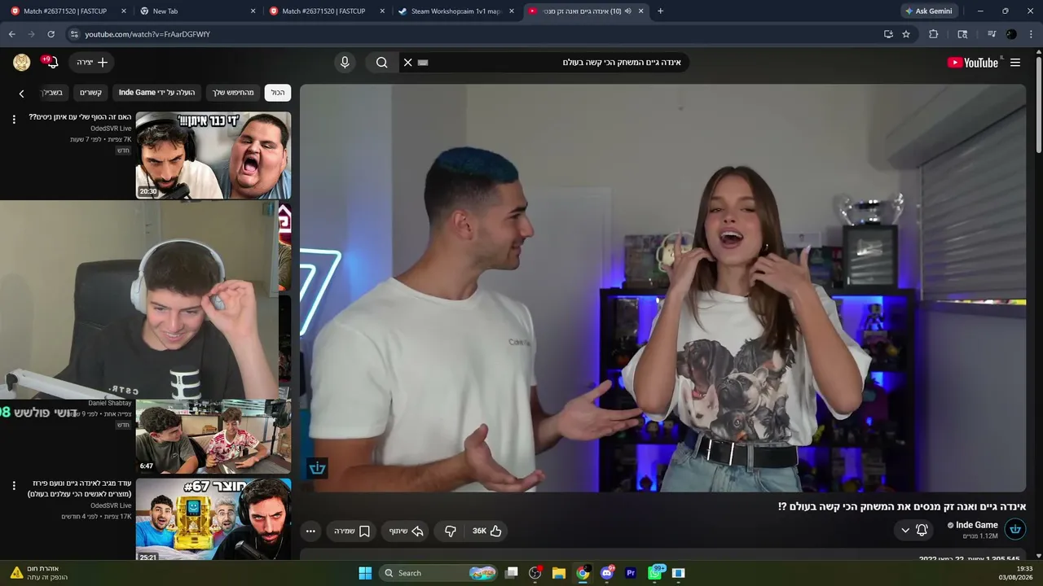
Task: Start a voice search with the microphone
Action: 345,63
